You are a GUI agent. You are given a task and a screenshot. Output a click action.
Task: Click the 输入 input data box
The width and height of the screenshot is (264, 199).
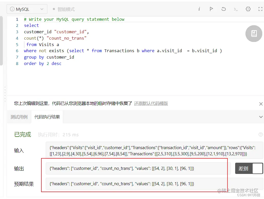(154, 150)
